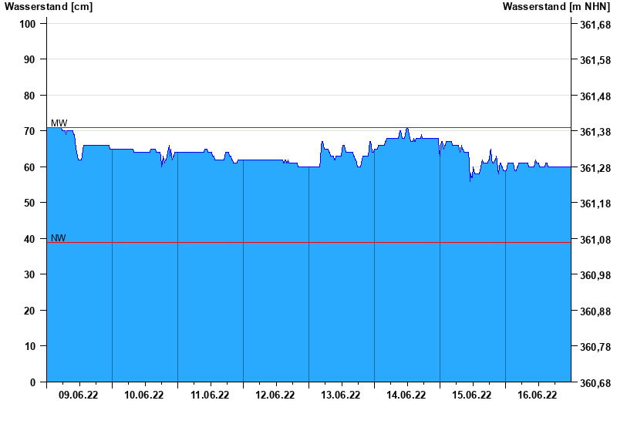Click the left axis value 20
617x424 pixels.
pos(29,311)
